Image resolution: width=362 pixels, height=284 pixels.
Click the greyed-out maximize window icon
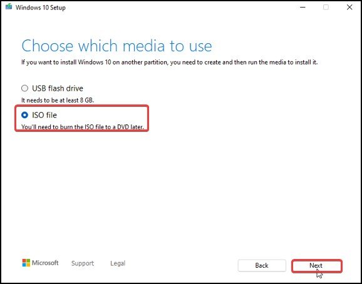point(326,7)
